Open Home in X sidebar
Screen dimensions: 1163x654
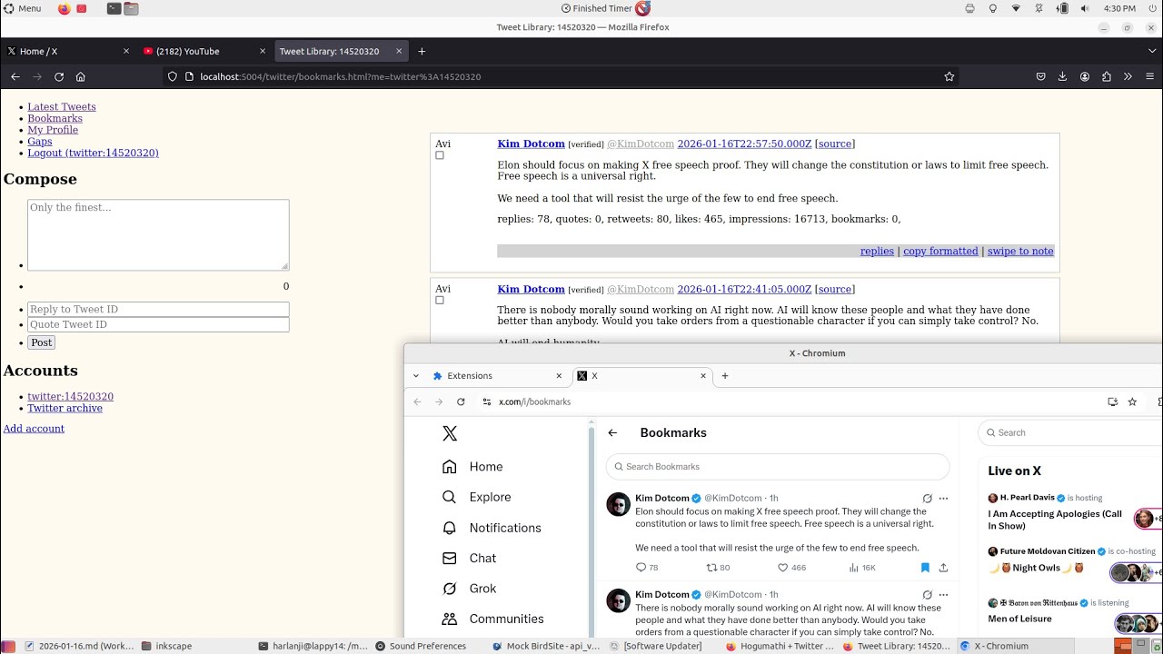point(472,467)
